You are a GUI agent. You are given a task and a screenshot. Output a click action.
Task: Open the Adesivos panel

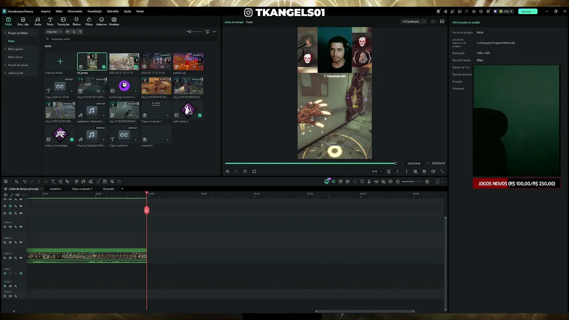coord(101,21)
